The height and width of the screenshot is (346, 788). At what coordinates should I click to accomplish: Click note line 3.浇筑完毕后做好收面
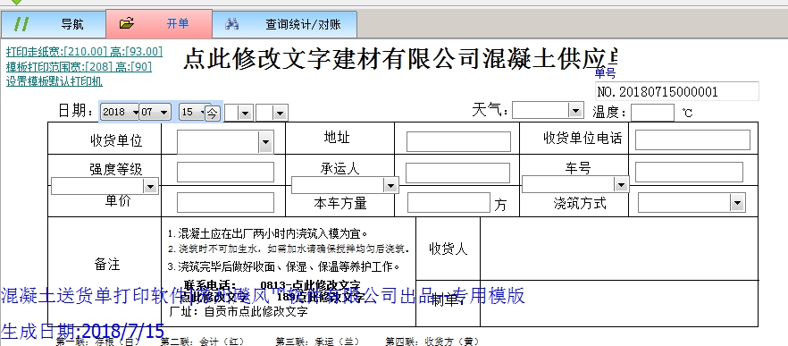pyautogui.click(x=283, y=266)
